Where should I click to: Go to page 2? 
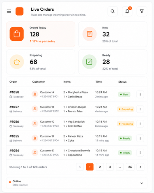[x=100, y=167]
